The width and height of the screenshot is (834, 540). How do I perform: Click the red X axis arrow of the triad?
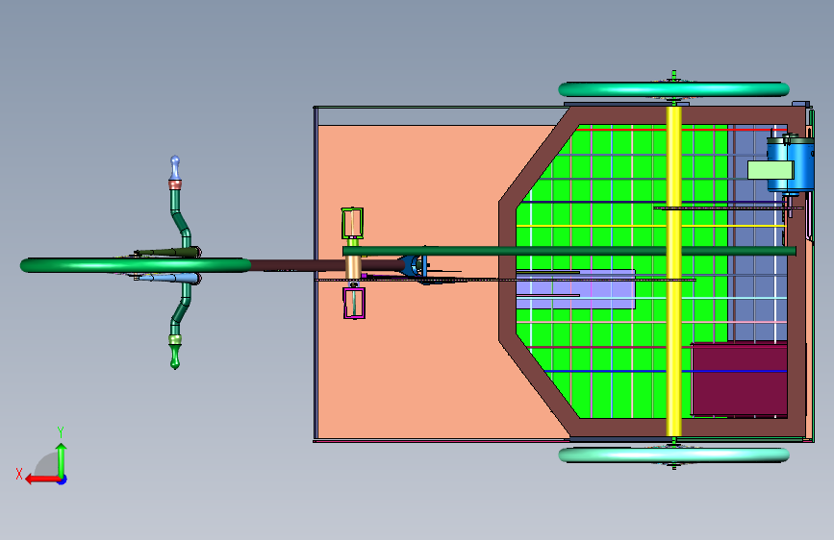point(42,479)
